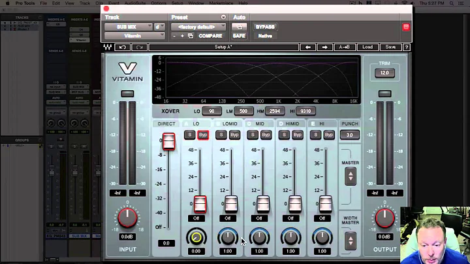Click the minus preset button
Viewport: 470px width, 264px height.
[x=174, y=36]
